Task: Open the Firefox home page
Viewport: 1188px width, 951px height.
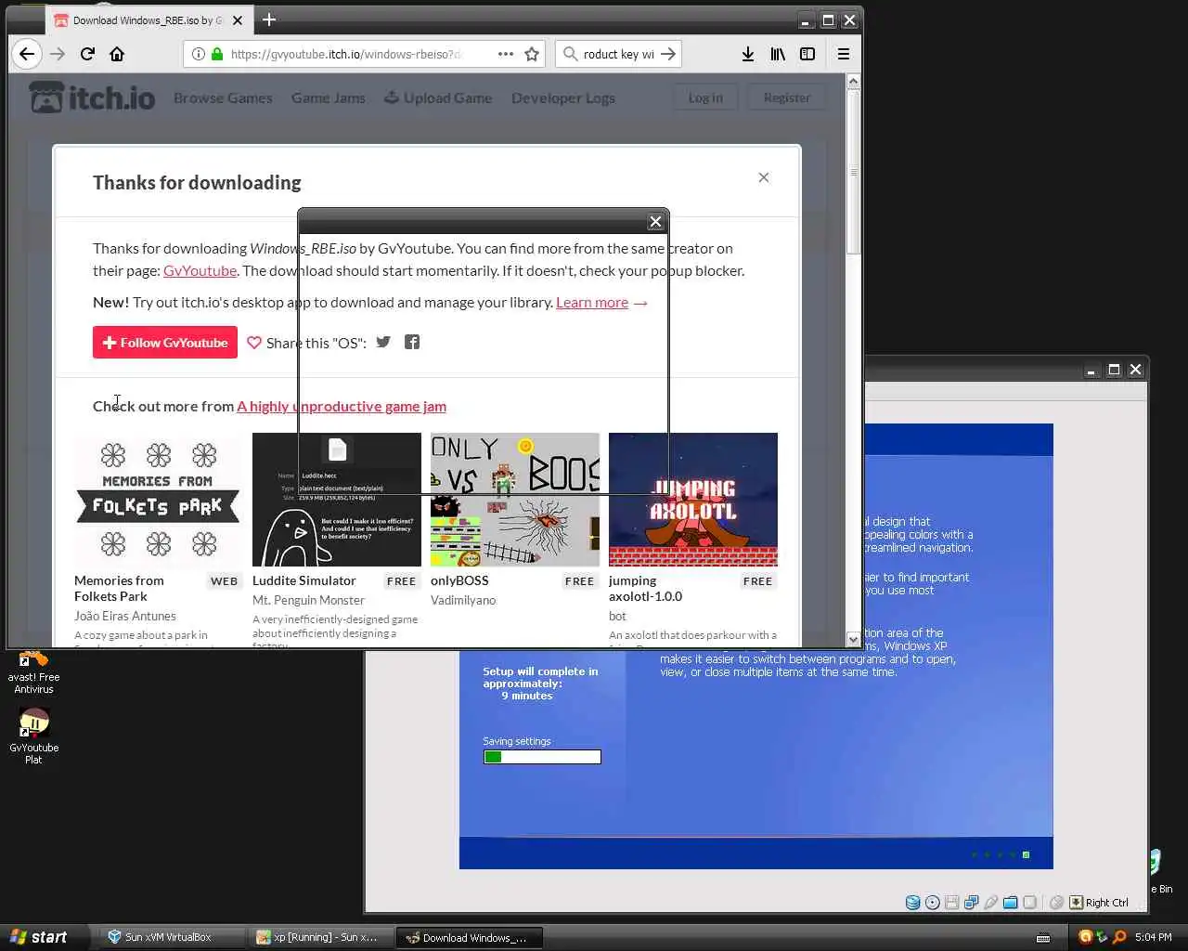Action: 117,54
